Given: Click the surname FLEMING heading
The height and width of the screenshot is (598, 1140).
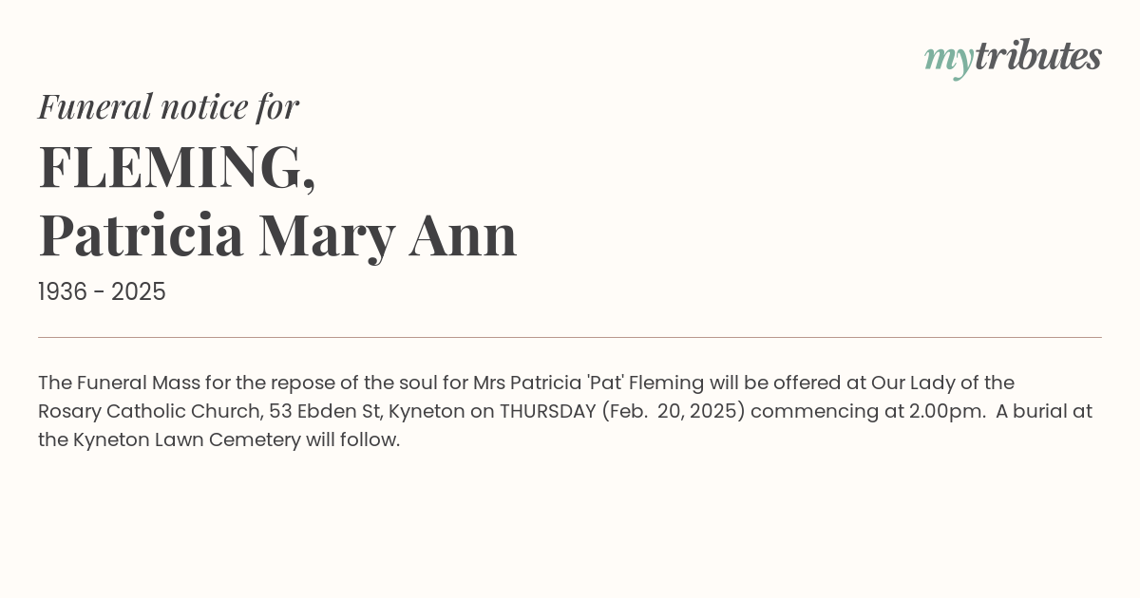Looking at the screenshot, I should coord(177,167).
